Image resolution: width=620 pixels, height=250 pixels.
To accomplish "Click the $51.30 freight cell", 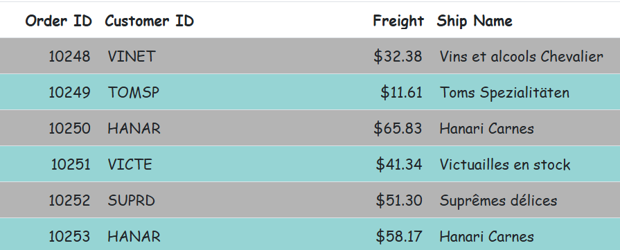I will click(x=399, y=200).
